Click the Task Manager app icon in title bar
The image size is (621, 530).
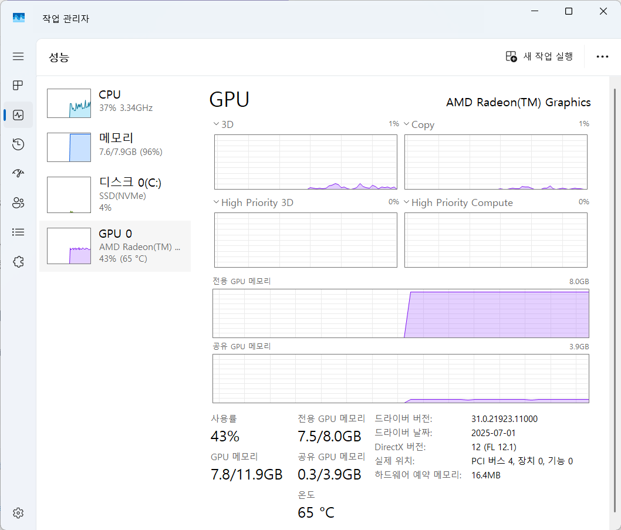click(x=19, y=18)
